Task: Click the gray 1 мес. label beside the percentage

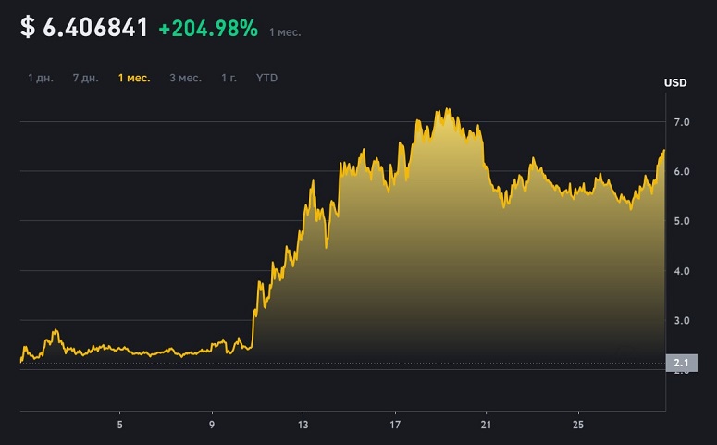Action: [x=285, y=32]
